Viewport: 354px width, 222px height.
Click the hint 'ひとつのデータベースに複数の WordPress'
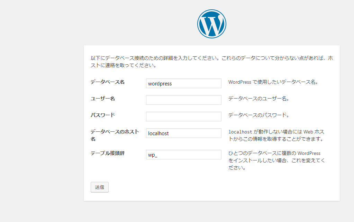click(274, 153)
